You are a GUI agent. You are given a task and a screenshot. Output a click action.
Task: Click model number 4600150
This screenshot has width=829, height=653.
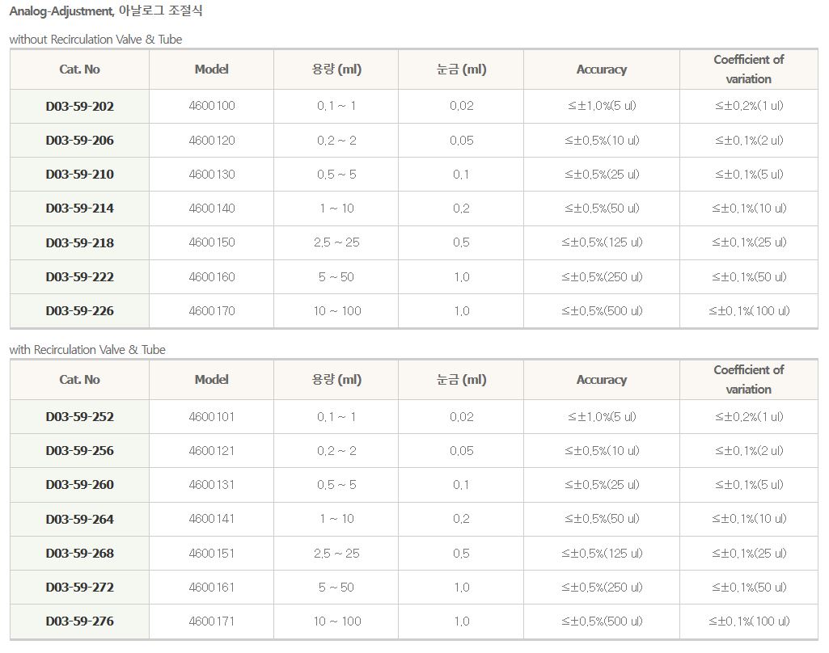211,242
